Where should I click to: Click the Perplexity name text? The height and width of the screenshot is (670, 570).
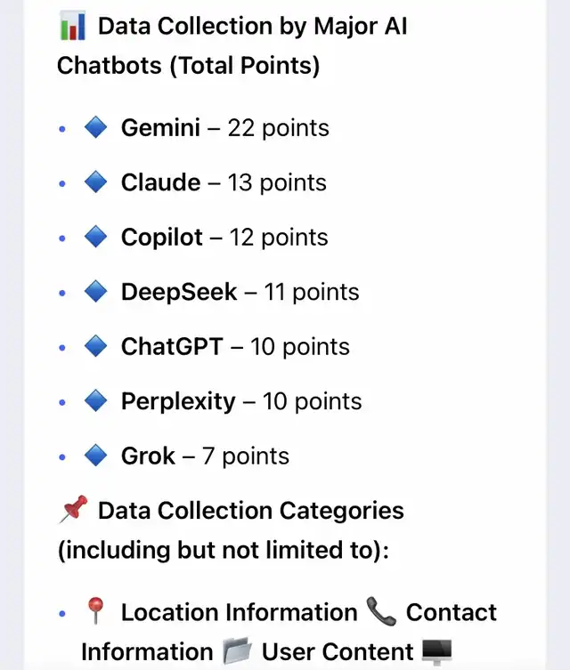point(178,401)
